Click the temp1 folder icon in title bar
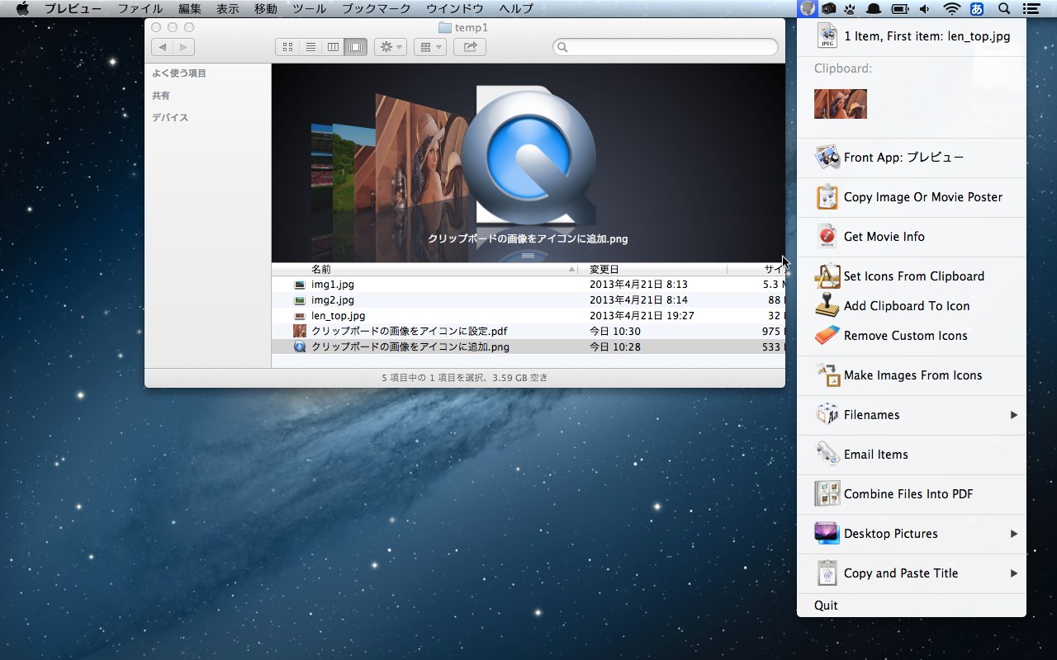1057x660 pixels. (x=445, y=27)
